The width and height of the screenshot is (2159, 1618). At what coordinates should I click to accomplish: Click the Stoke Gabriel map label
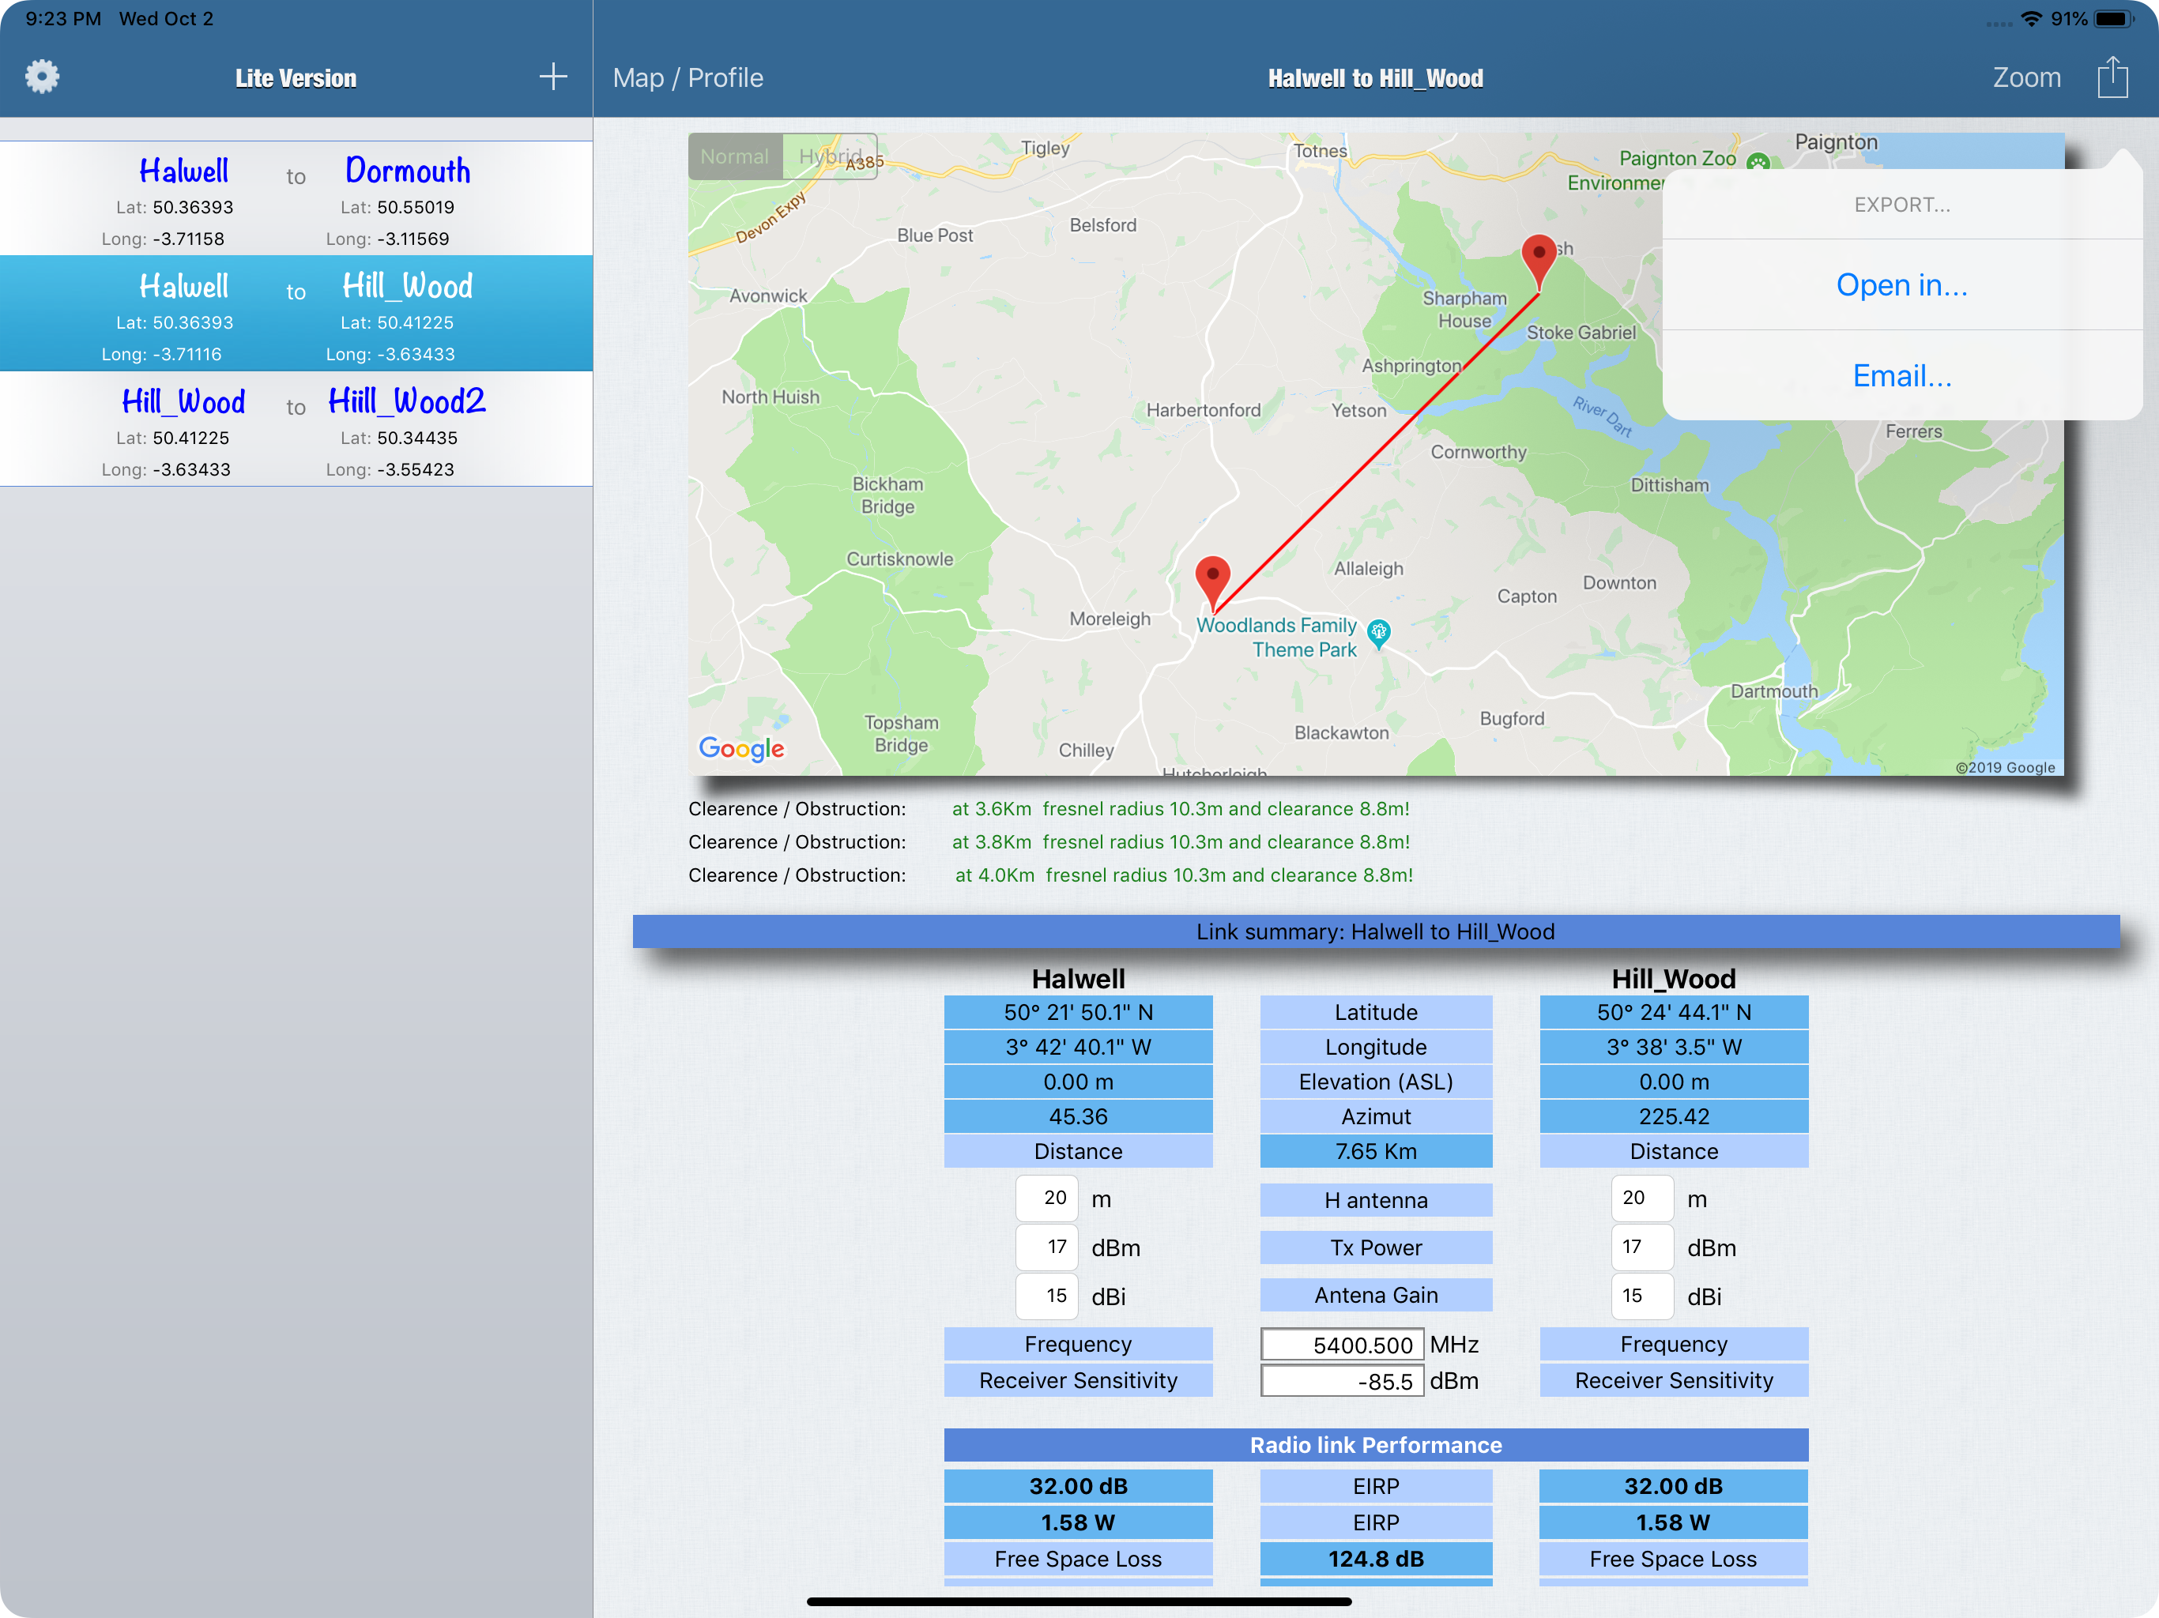[x=1581, y=333]
